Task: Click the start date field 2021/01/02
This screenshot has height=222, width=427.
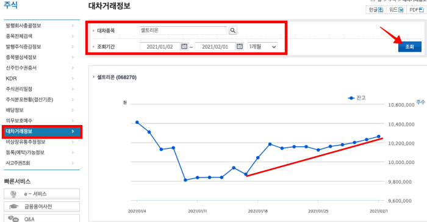Action: tap(160, 46)
